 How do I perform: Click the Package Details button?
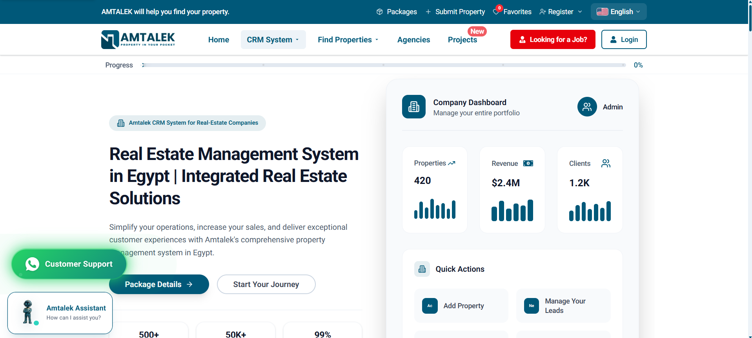159,284
